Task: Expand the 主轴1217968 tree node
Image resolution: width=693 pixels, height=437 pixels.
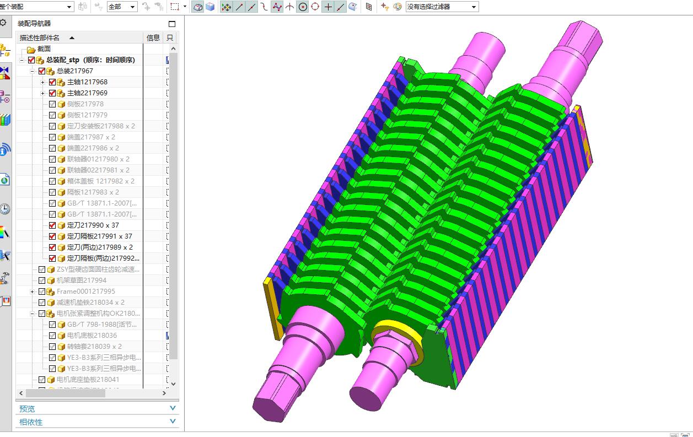Action: [x=42, y=82]
